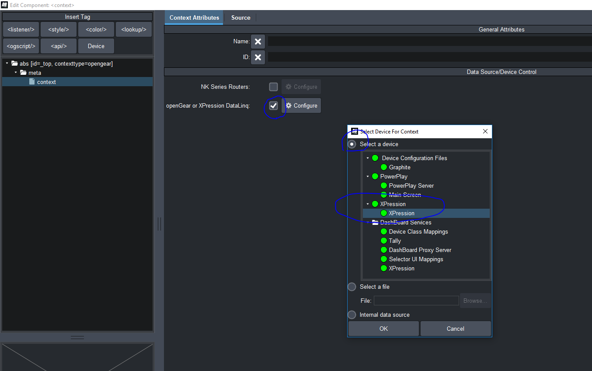Click the green status dot next to Graphite
This screenshot has width=592, height=371.
(384, 167)
